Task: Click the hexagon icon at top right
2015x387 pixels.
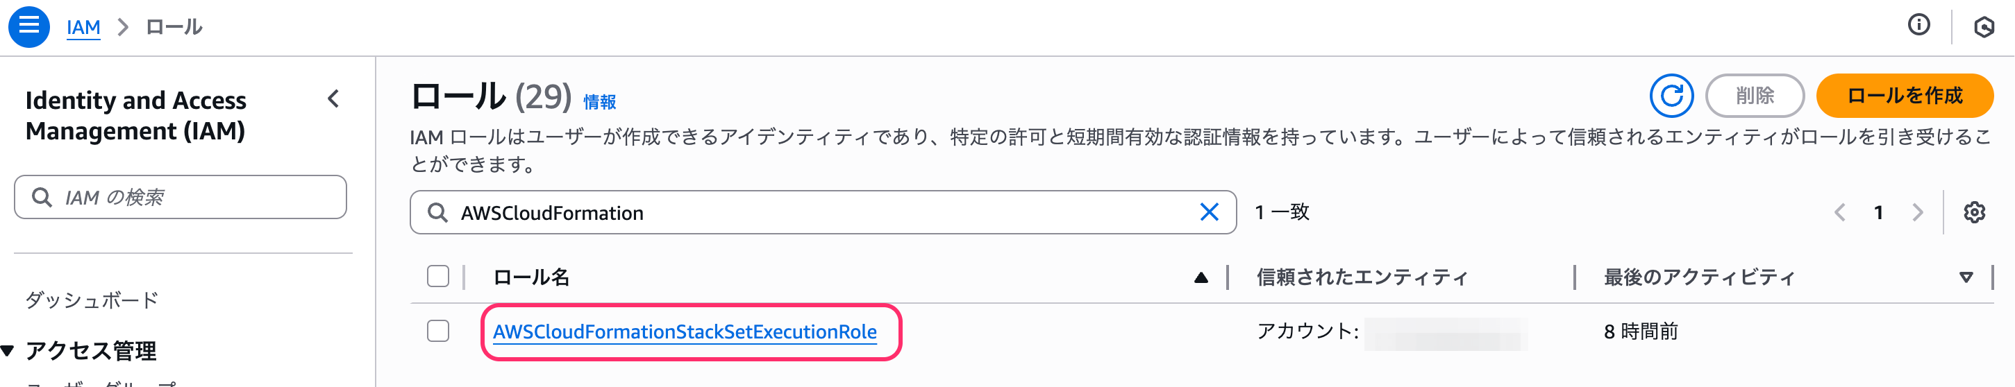Action: click(1984, 27)
